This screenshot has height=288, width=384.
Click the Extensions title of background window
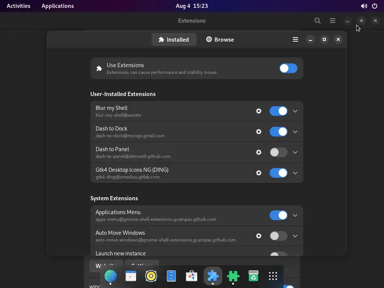click(192, 21)
